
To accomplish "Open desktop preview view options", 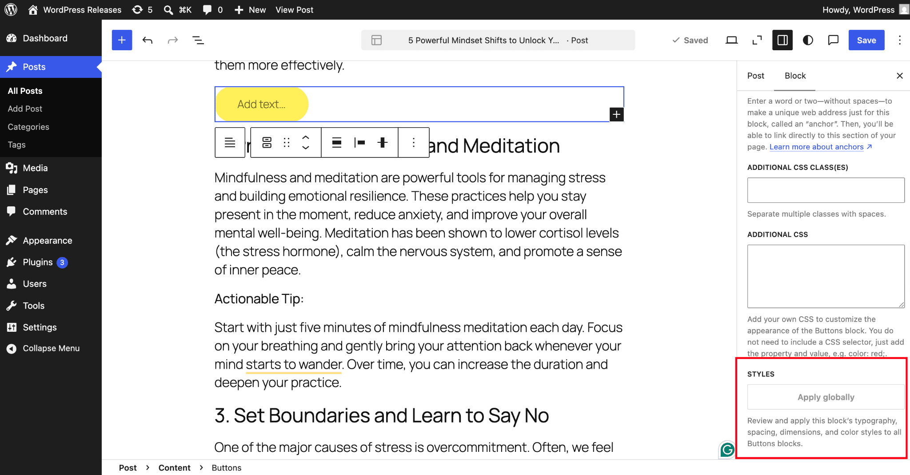I will click(731, 40).
